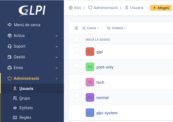
Task: Click the Usuaris person icon in sidebar
Action: pos(15,89)
